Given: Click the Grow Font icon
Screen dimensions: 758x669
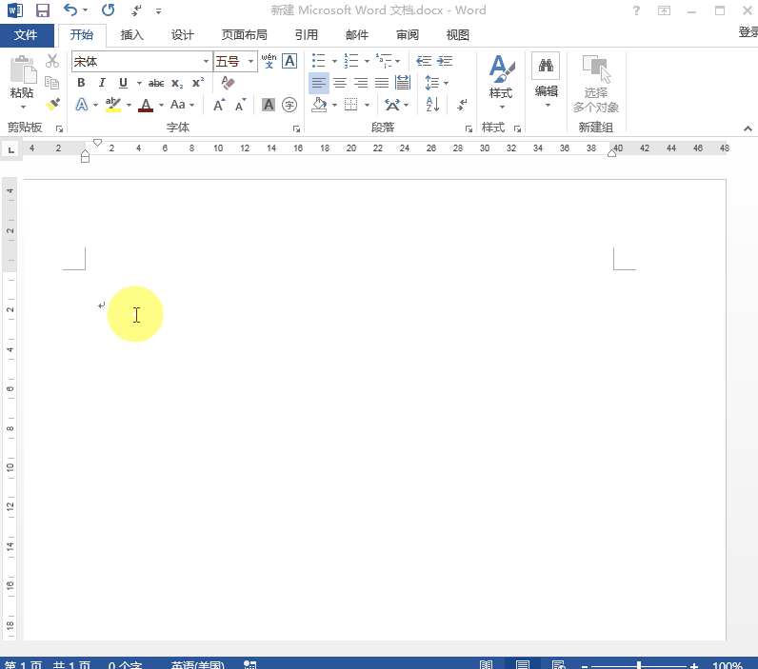Looking at the screenshot, I should [x=219, y=105].
